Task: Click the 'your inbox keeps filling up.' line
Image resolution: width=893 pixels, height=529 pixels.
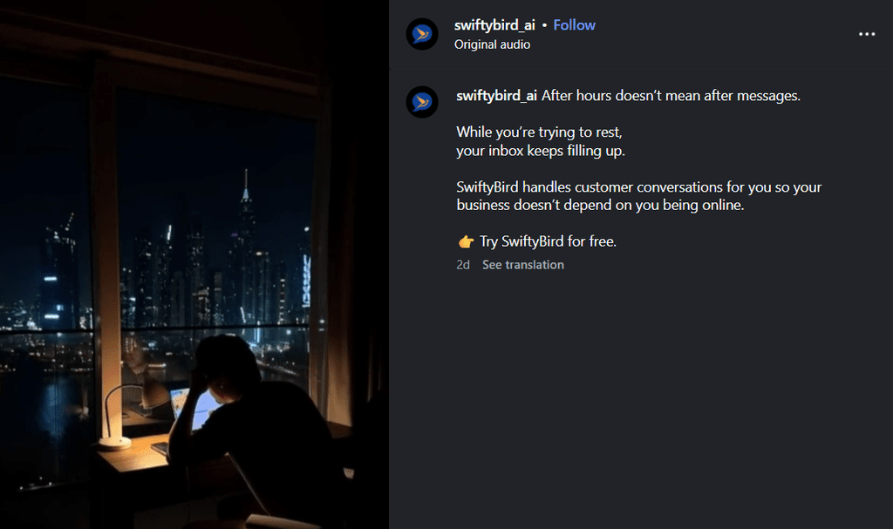Action: point(541,151)
